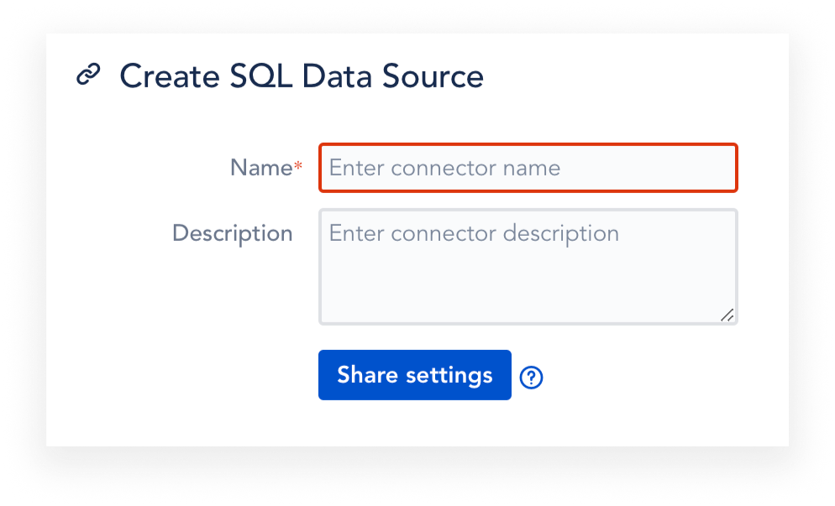Click the placeholder text Enter connector description
The image size is (835, 506).
click(475, 233)
